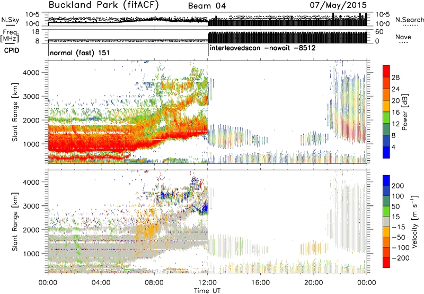Screen dimensions: 424x294
Task: Select the 'Beam 04' label
Action: tap(207, 6)
